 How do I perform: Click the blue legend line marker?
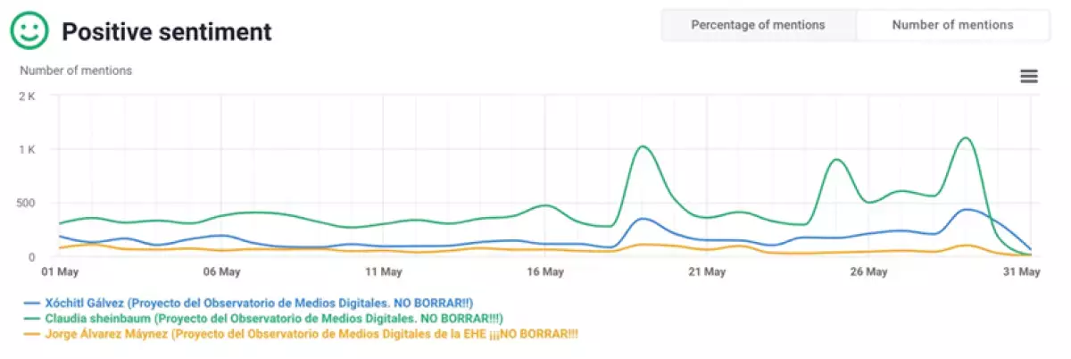pyautogui.click(x=33, y=304)
